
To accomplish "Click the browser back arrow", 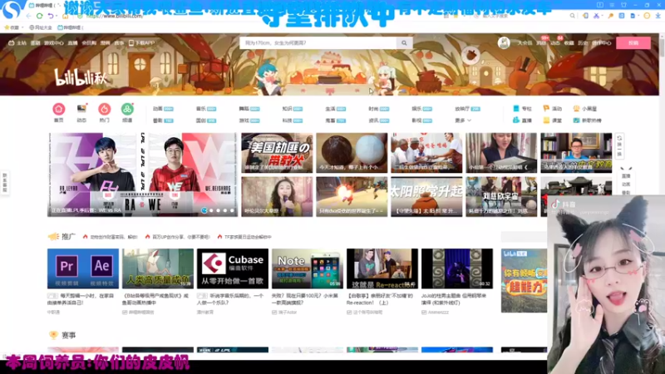I will [28, 16].
